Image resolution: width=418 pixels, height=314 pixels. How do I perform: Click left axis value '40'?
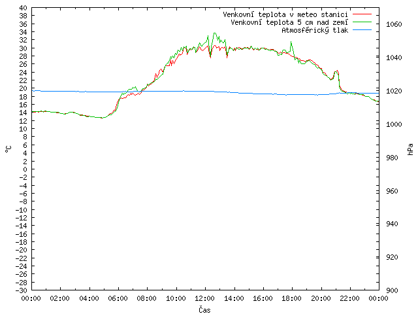pyautogui.click(x=24, y=8)
